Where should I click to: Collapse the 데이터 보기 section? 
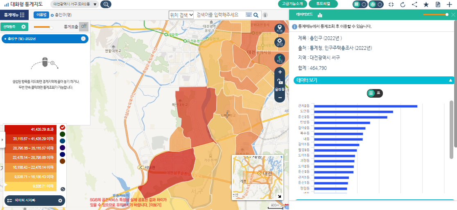point(450,80)
